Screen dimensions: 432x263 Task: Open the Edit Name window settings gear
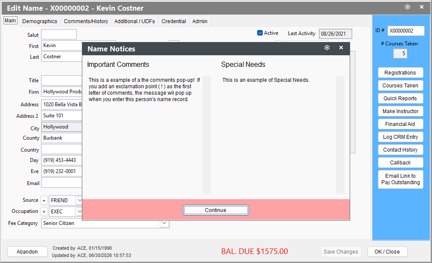pos(408,7)
